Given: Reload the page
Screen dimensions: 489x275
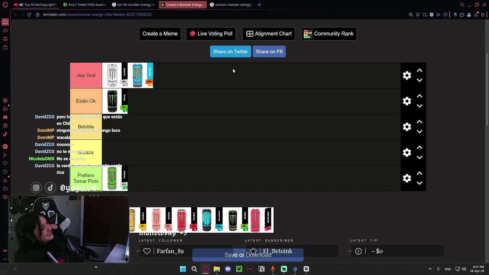Looking at the screenshot, I should pyautogui.click(x=29, y=15).
